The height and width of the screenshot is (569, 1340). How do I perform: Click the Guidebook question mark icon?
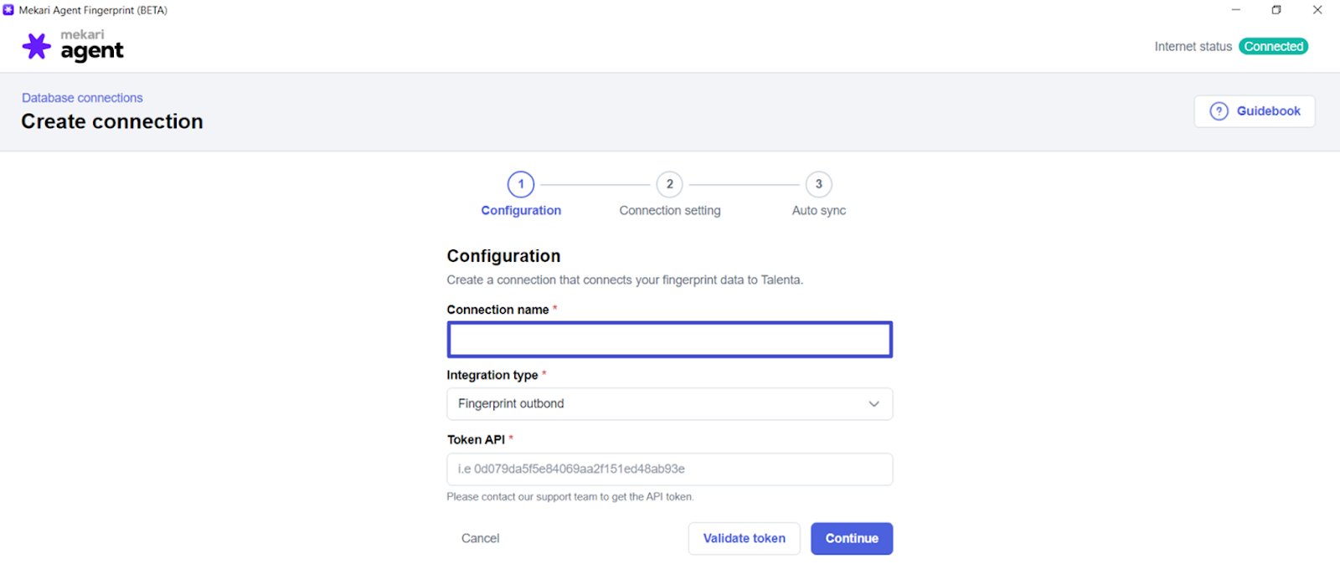pos(1219,111)
